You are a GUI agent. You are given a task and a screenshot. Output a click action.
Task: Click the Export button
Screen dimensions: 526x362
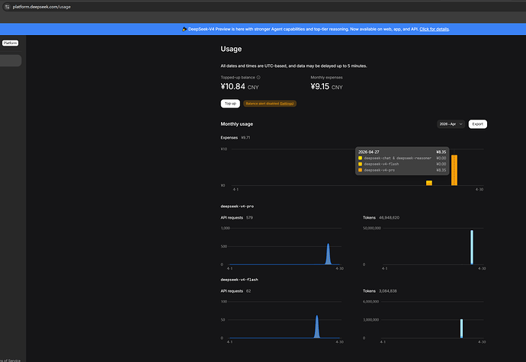[x=477, y=124]
